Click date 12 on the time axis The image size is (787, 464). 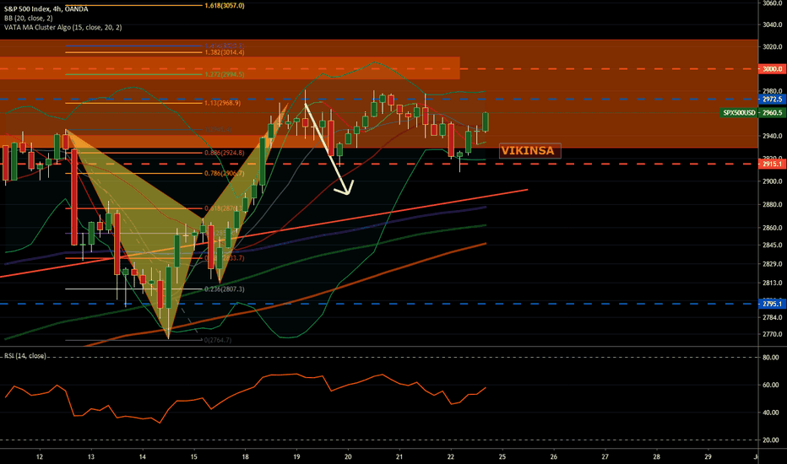click(40, 457)
